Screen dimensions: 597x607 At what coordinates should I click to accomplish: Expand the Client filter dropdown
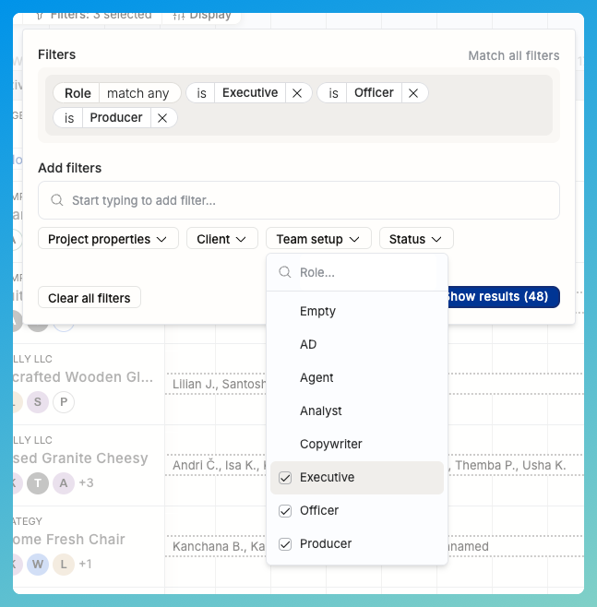[x=221, y=239]
